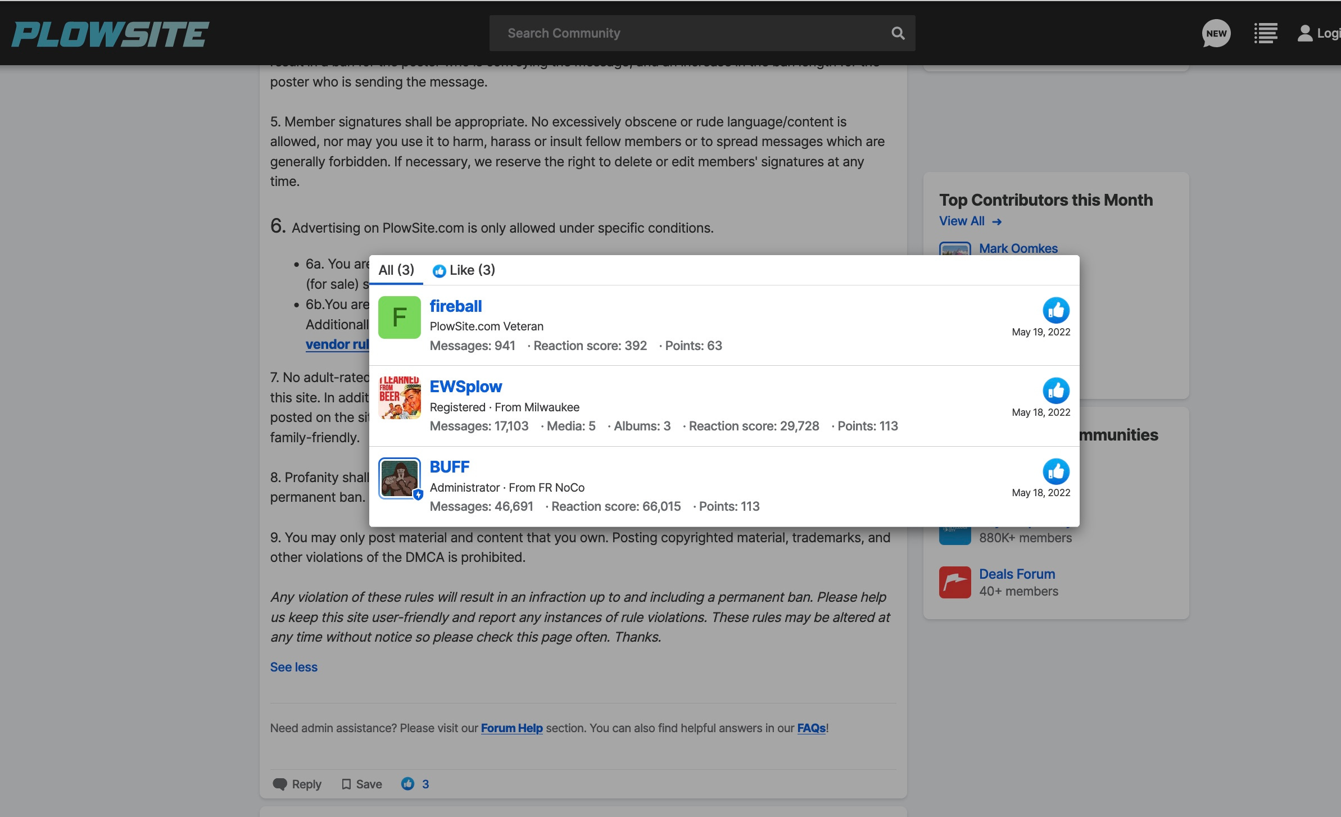Click the like icon on fireball's row
The width and height of the screenshot is (1341, 817).
[x=1056, y=310]
